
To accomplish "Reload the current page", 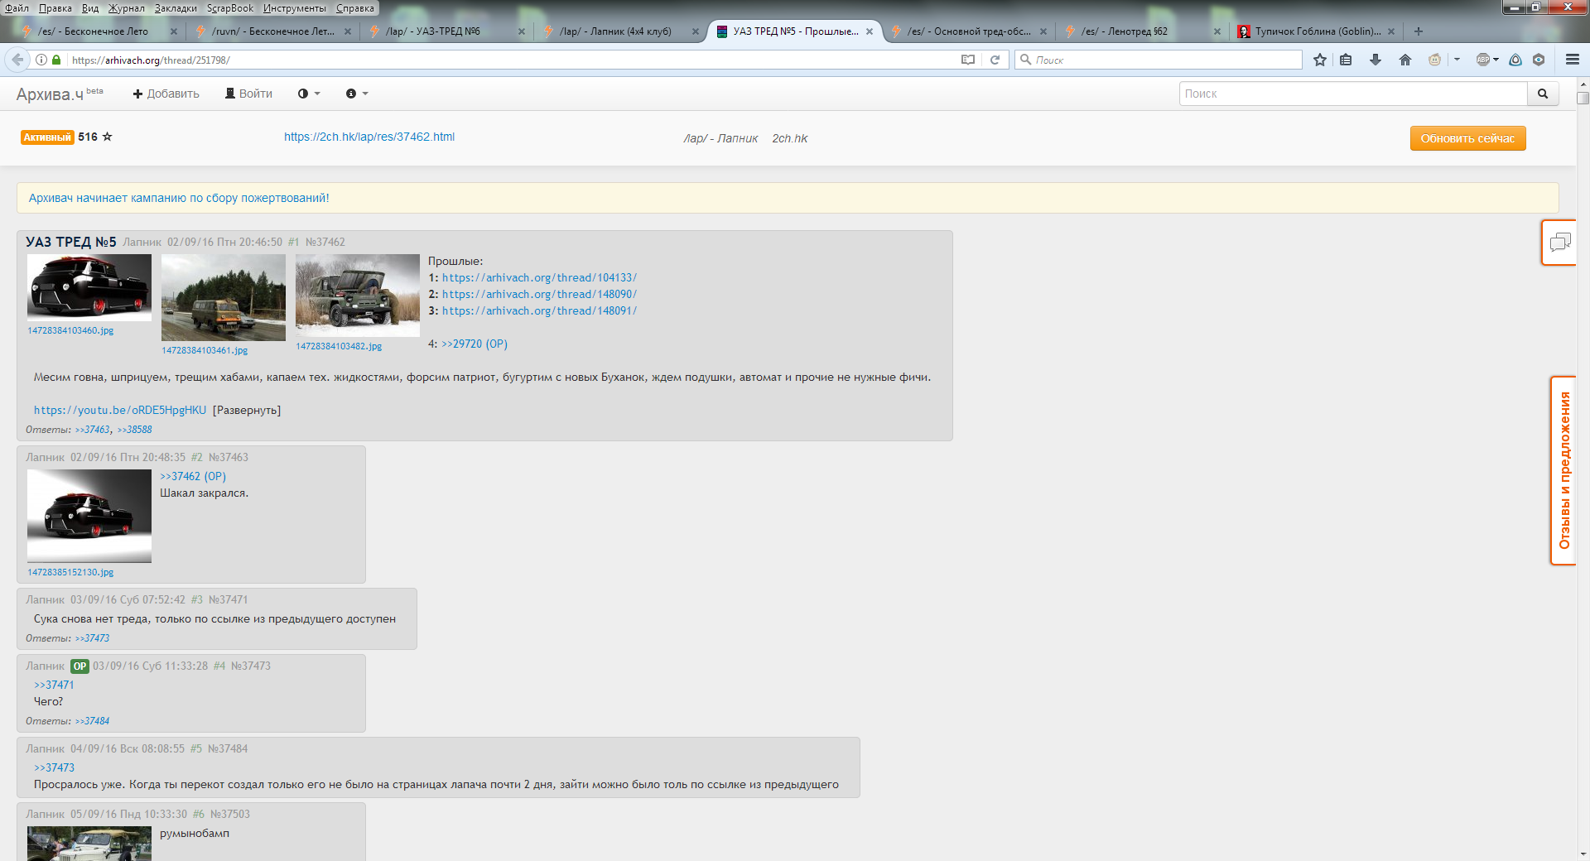I will pyautogui.click(x=995, y=60).
